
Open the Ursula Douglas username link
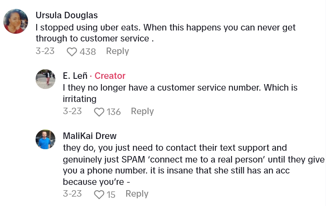pyautogui.click(x=67, y=15)
